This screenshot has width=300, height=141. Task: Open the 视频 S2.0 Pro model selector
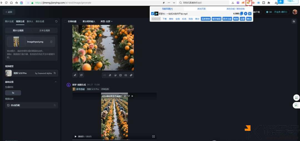coord(31,73)
